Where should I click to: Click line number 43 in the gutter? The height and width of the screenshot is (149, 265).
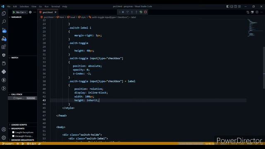pyautogui.click(x=44, y=100)
